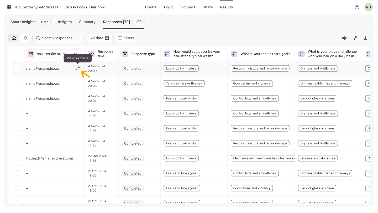The width and height of the screenshot is (378, 213).
Task: Click icon beside 'How would you describe your hair'
Action: point(167,54)
